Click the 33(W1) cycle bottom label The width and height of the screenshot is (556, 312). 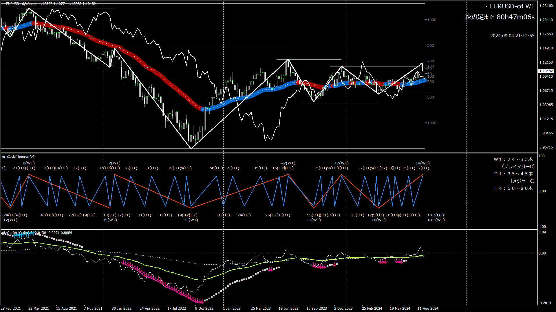[191, 220]
